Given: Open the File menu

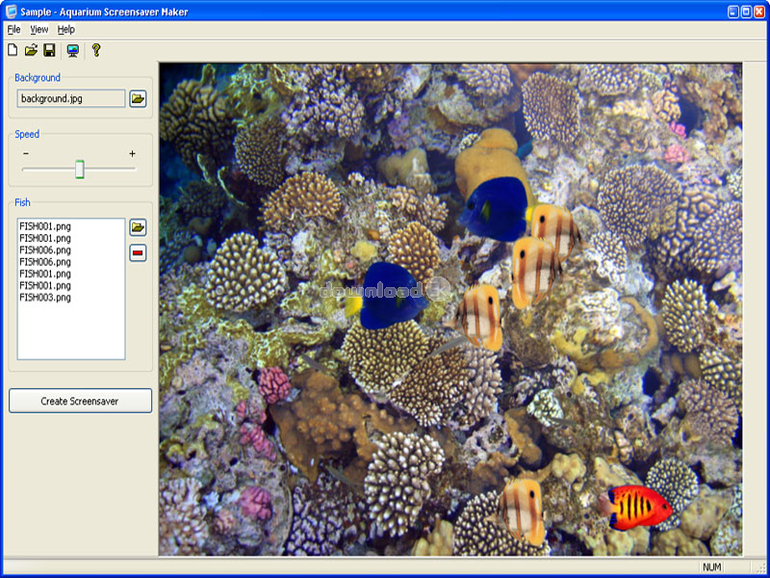Looking at the screenshot, I should [x=13, y=30].
